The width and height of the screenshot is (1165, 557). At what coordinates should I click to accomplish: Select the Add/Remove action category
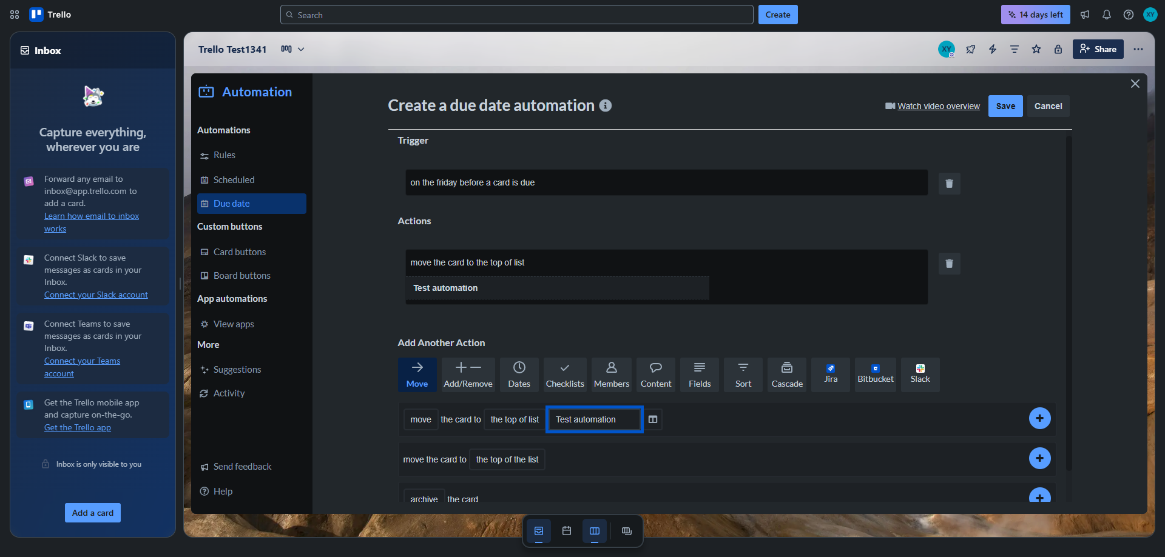coord(468,375)
